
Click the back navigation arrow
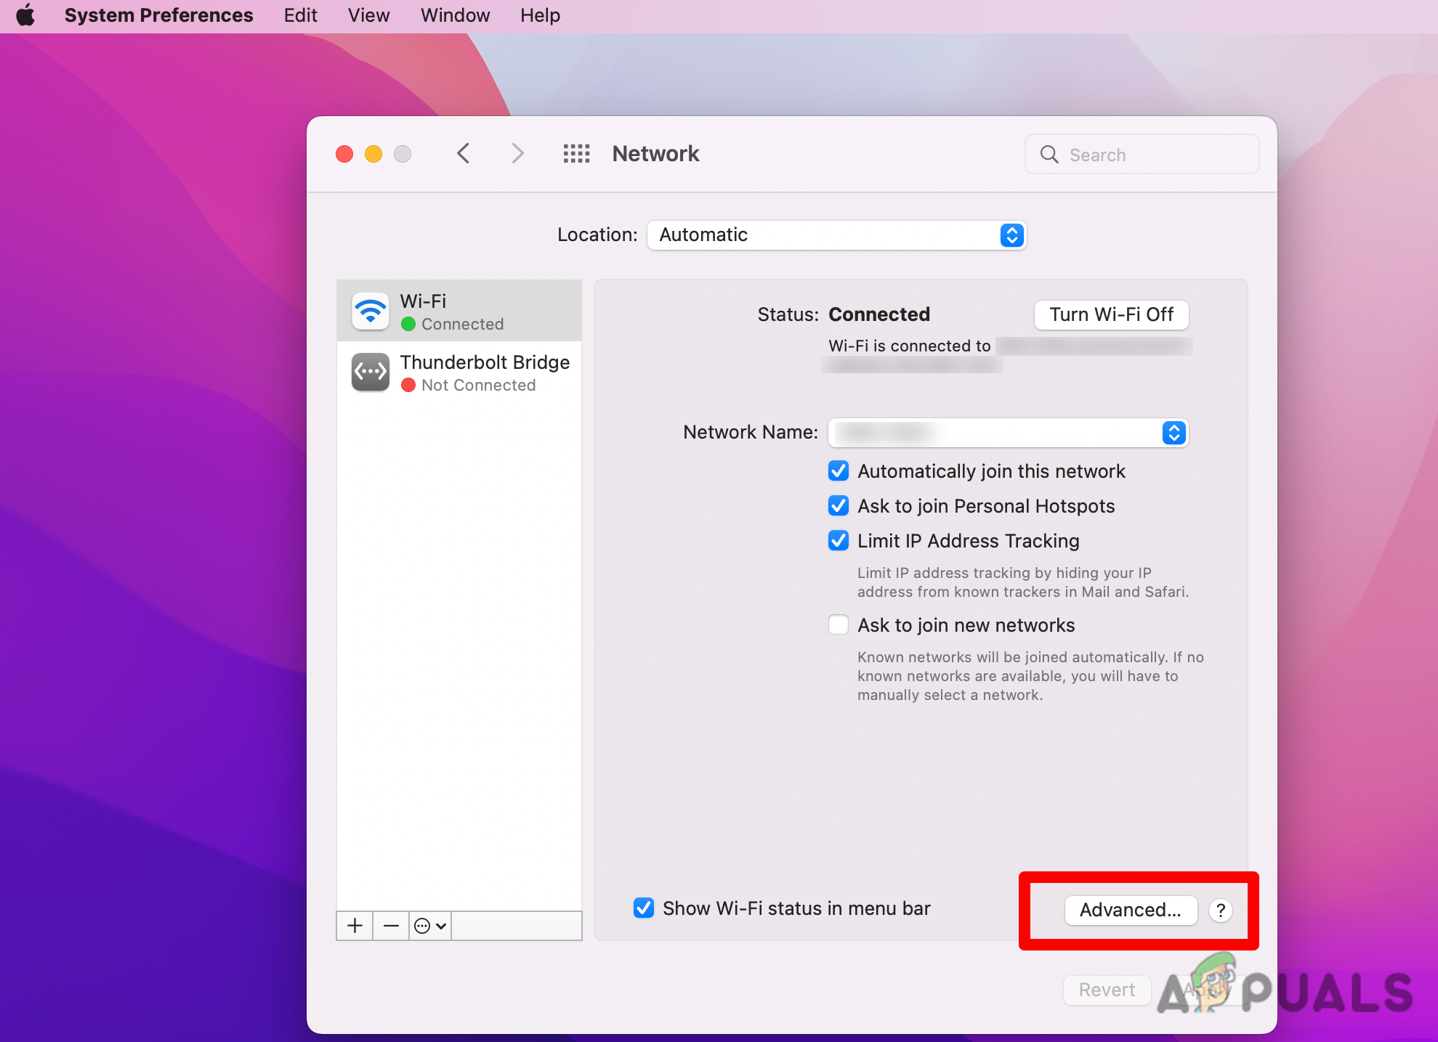coord(463,153)
